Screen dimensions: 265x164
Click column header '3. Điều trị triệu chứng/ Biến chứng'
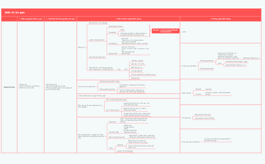(x=128, y=19)
